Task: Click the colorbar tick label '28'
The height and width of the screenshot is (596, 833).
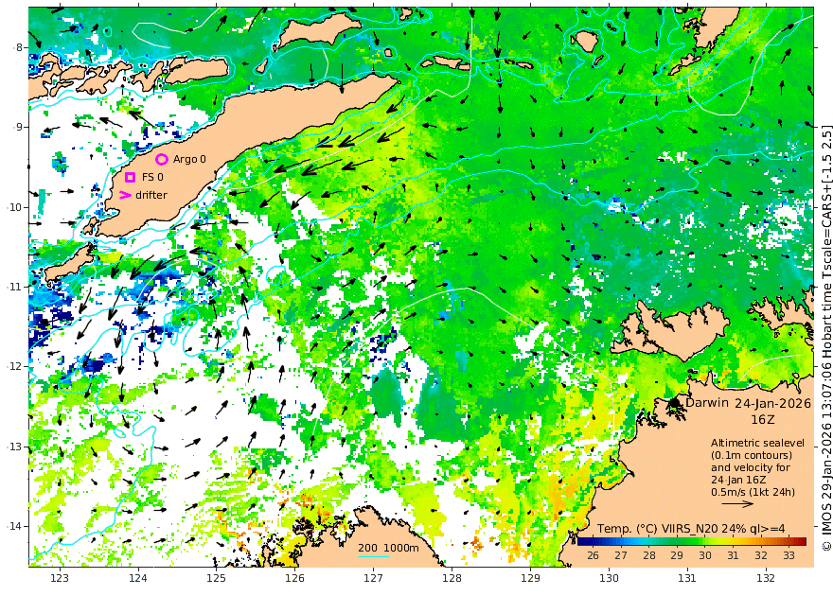Action: click(648, 555)
